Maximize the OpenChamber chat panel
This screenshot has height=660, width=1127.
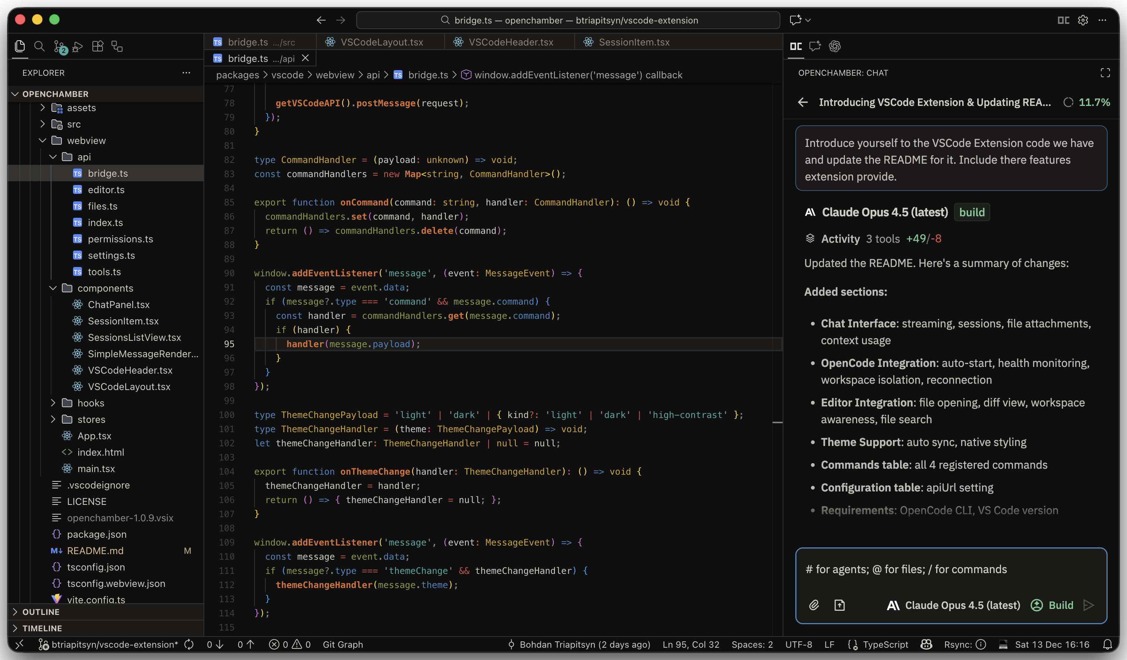tap(1105, 73)
